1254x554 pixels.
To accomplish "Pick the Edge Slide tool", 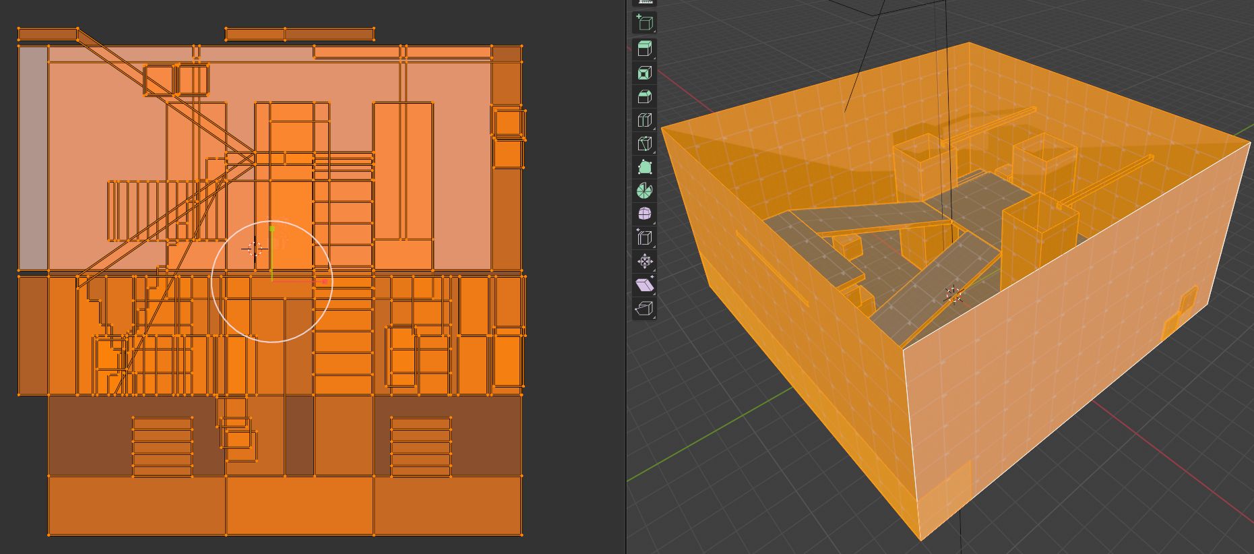I will point(644,238).
